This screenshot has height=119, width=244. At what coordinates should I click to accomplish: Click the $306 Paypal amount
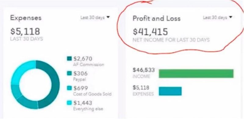click(80, 73)
